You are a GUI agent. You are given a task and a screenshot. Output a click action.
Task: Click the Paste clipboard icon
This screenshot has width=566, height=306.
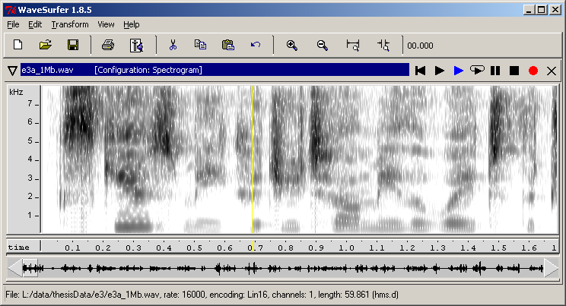(227, 45)
